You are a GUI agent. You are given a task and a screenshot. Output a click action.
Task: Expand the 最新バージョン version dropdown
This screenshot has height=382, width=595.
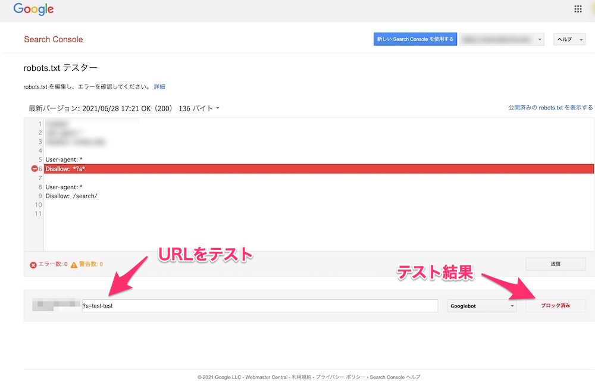click(x=124, y=108)
